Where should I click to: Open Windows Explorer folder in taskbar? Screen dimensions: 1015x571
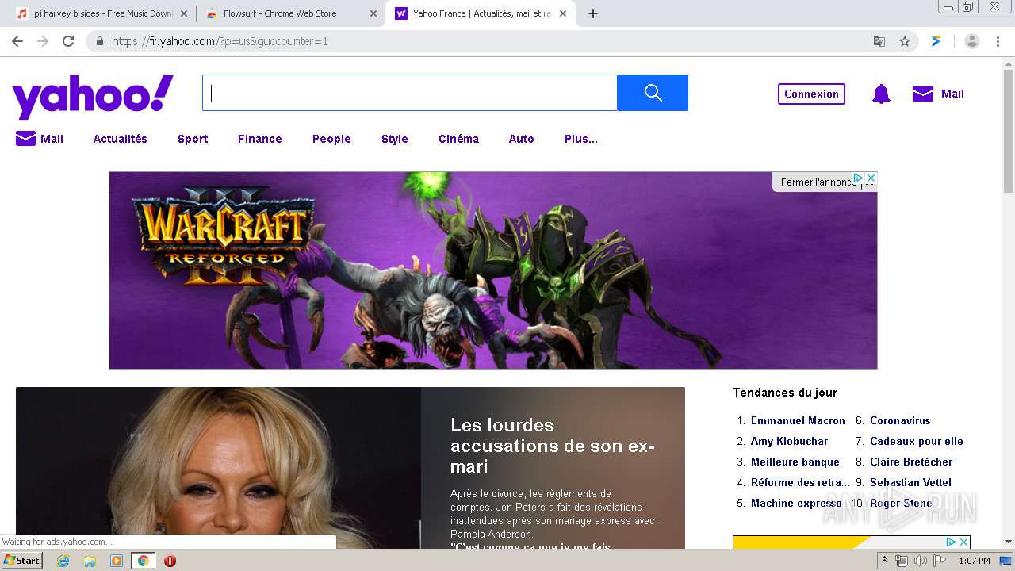[x=90, y=561]
